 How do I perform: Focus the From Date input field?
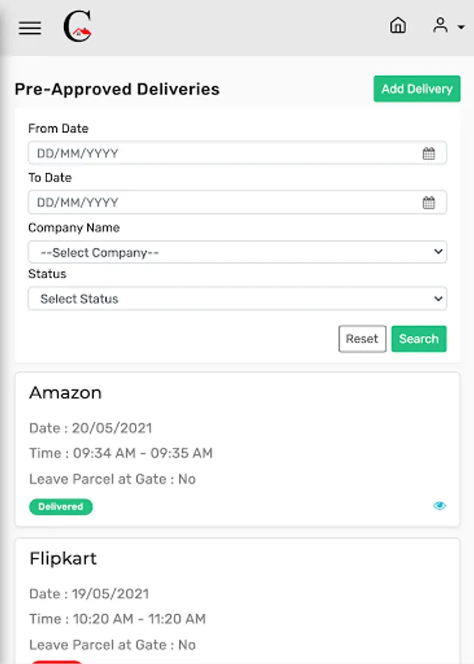(x=221, y=153)
